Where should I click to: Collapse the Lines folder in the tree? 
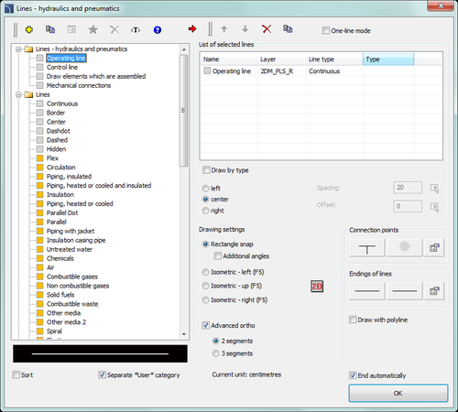(18, 94)
